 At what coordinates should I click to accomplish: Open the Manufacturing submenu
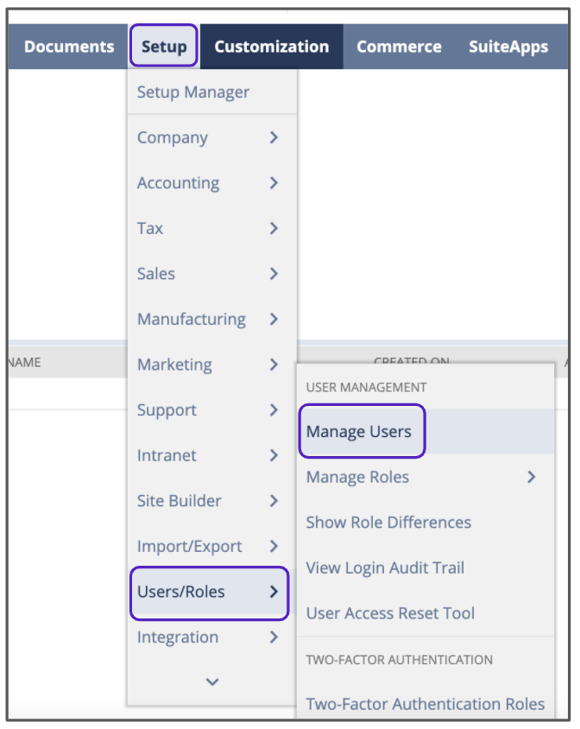coord(191,320)
